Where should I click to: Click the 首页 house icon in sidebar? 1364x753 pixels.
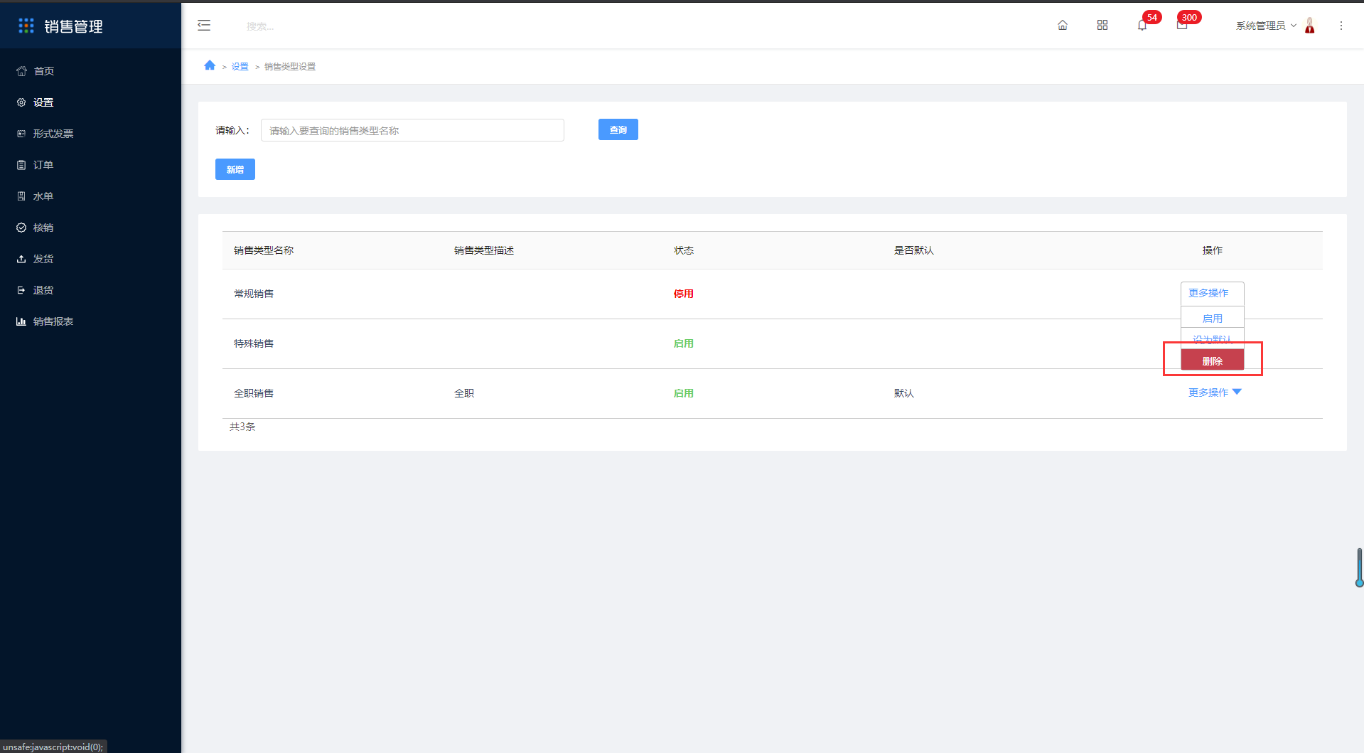tap(21, 71)
